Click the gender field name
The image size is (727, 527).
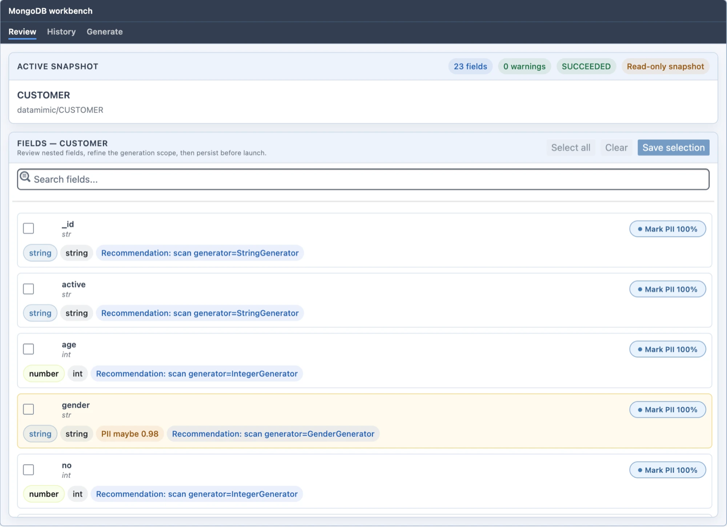coord(76,405)
